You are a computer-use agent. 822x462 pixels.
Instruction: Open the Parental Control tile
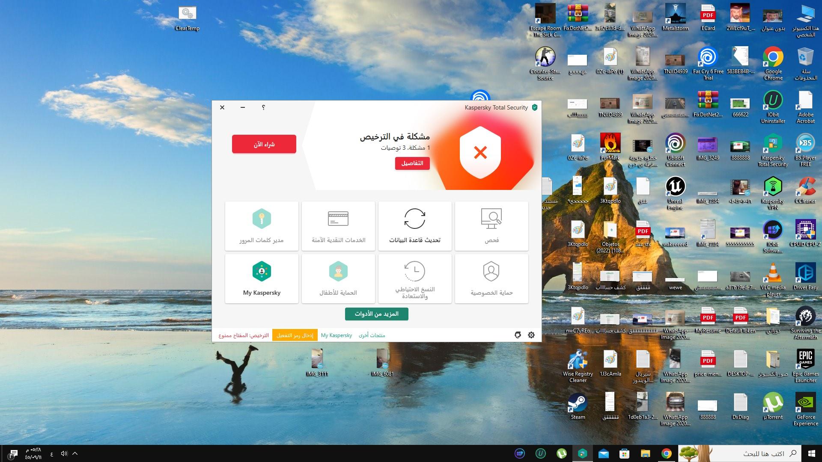tap(338, 278)
